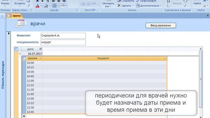Click the 10:30 time cell
Image resolution: width=210 pixels, height=118 pixels.
point(34,72)
